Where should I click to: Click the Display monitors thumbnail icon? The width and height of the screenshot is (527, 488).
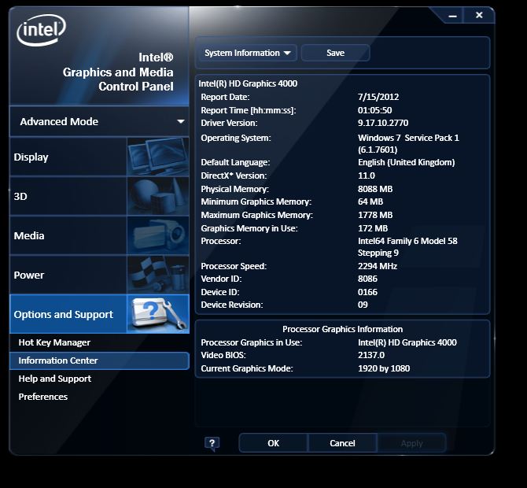[x=158, y=157]
